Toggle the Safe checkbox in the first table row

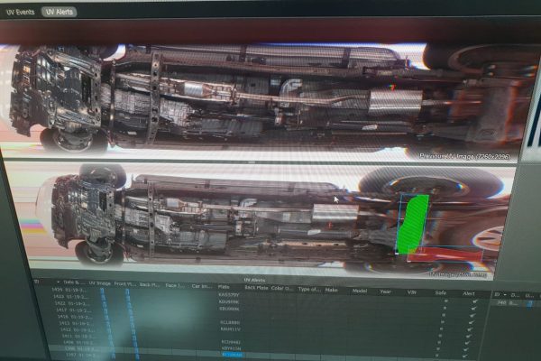[446, 301]
